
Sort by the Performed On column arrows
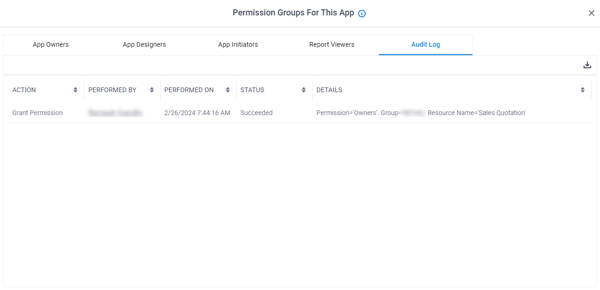(228, 90)
